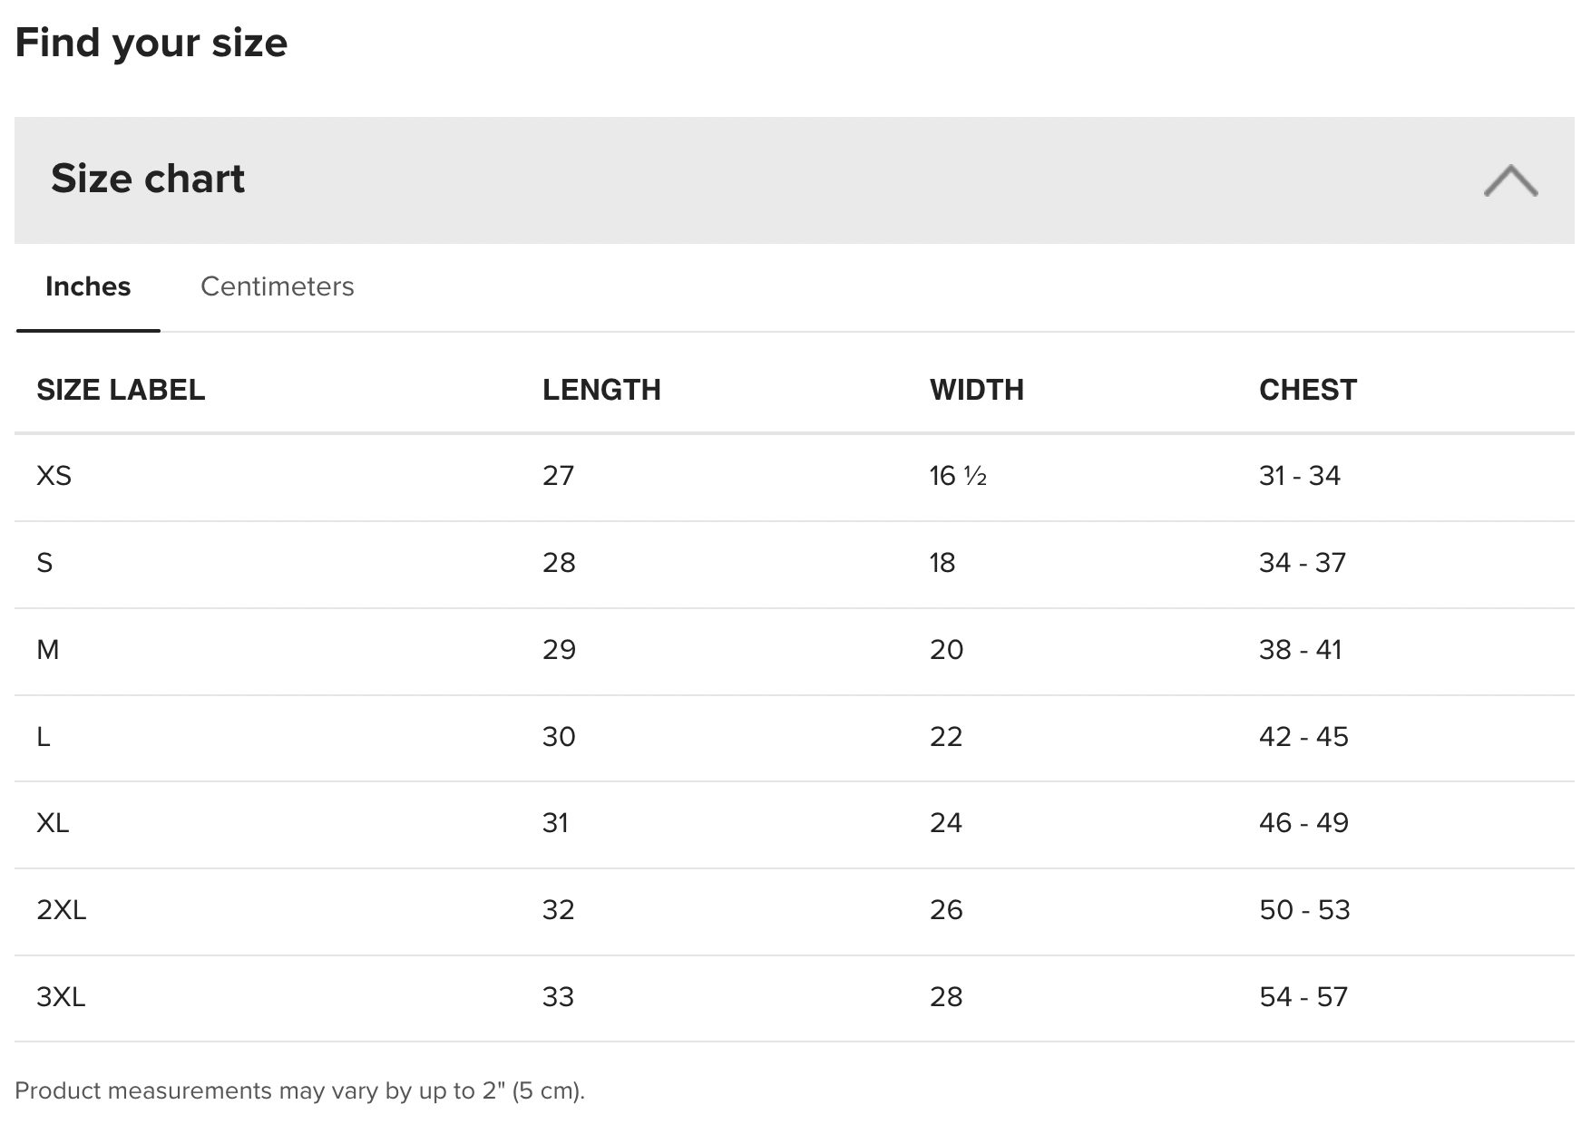
Task: Select the 3XL size row label
Action: (x=61, y=997)
